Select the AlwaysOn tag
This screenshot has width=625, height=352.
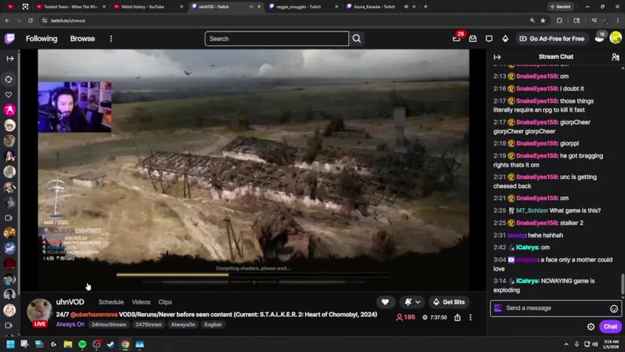click(x=183, y=325)
